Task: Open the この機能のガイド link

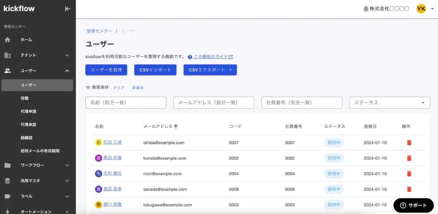Action: 213,57
